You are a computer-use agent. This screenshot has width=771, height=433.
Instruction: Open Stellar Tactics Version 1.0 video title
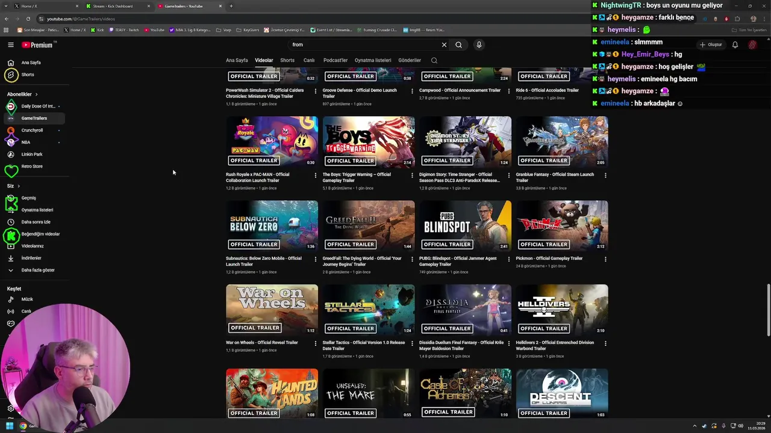[364, 345]
